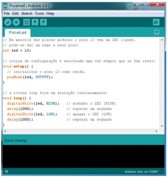167x177 pixels.
Task: Open the Tools menu
Action: pyautogui.click(x=39, y=14)
